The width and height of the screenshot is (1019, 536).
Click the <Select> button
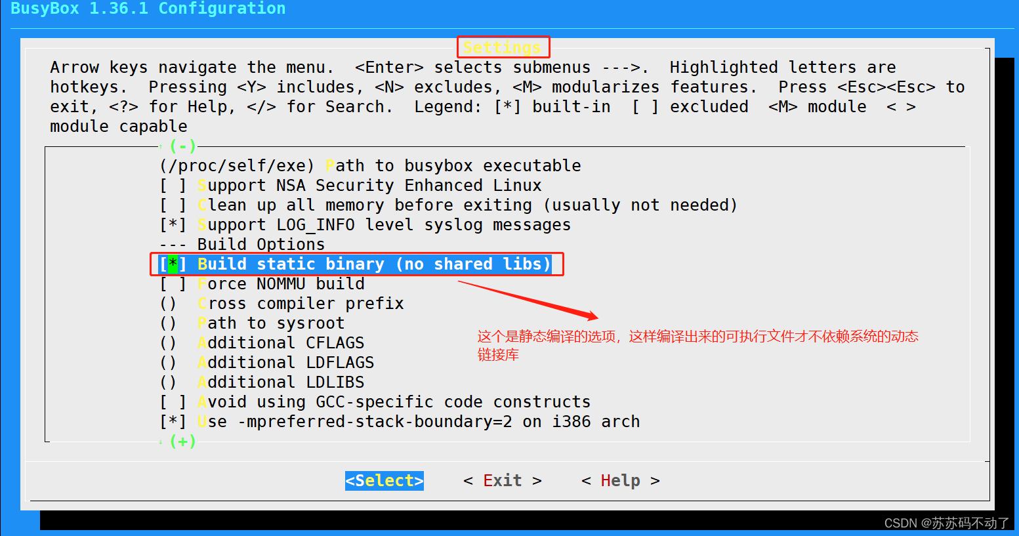click(x=385, y=481)
